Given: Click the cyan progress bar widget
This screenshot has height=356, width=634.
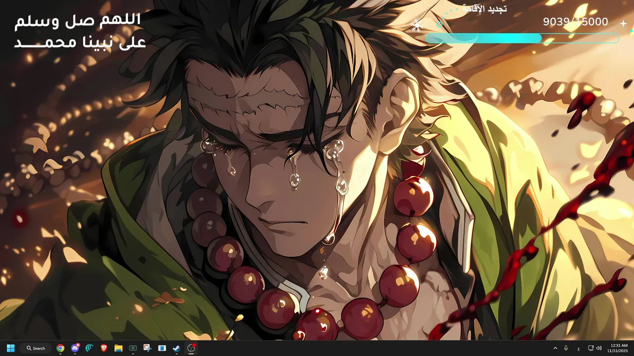Looking at the screenshot, I should point(522,39).
